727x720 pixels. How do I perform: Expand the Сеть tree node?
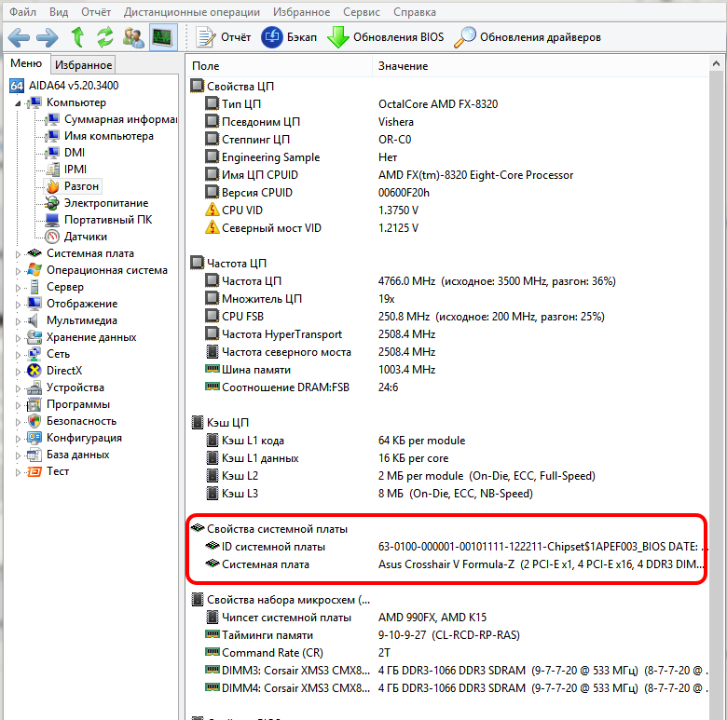click(18, 355)
